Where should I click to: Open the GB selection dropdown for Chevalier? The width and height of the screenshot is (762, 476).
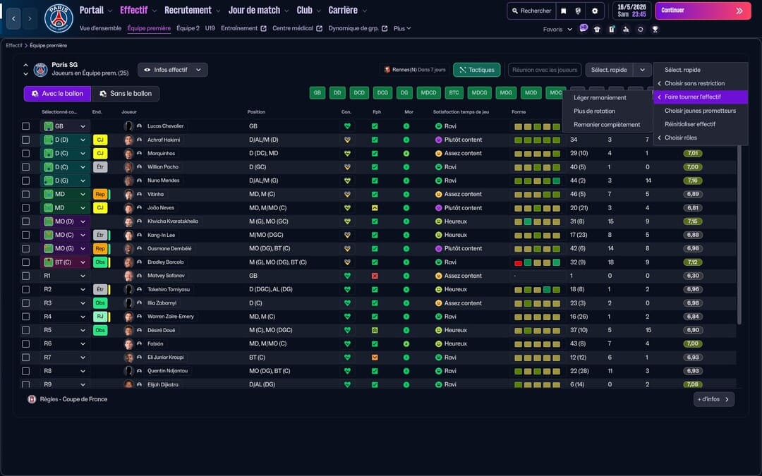83,126
